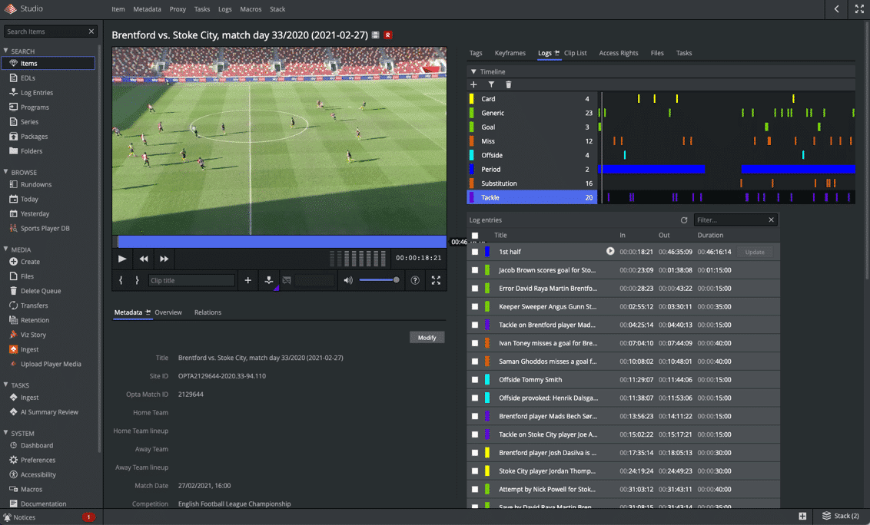This screenshot has height=525, width=870.
Task: Collapse the MEDIA sidebar group
Action: 6,249
